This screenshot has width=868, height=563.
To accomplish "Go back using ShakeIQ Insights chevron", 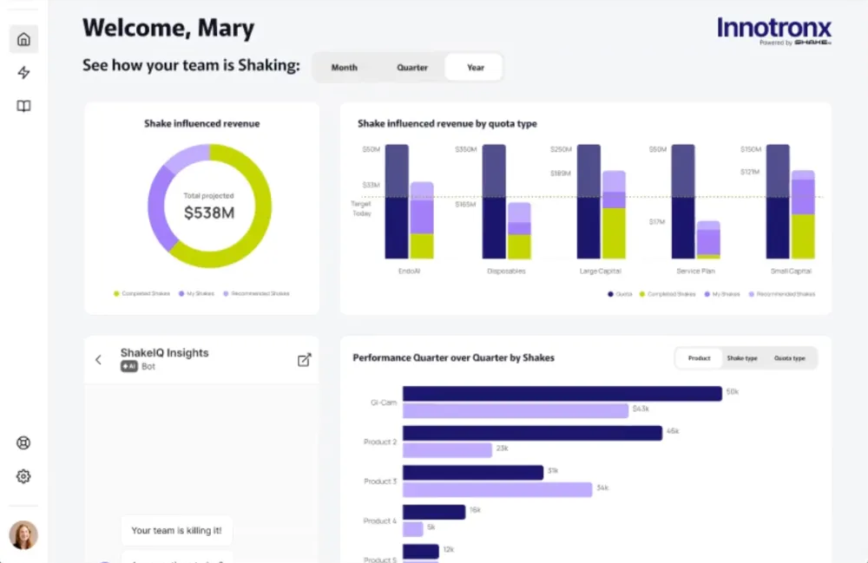I will pos(99,360).
